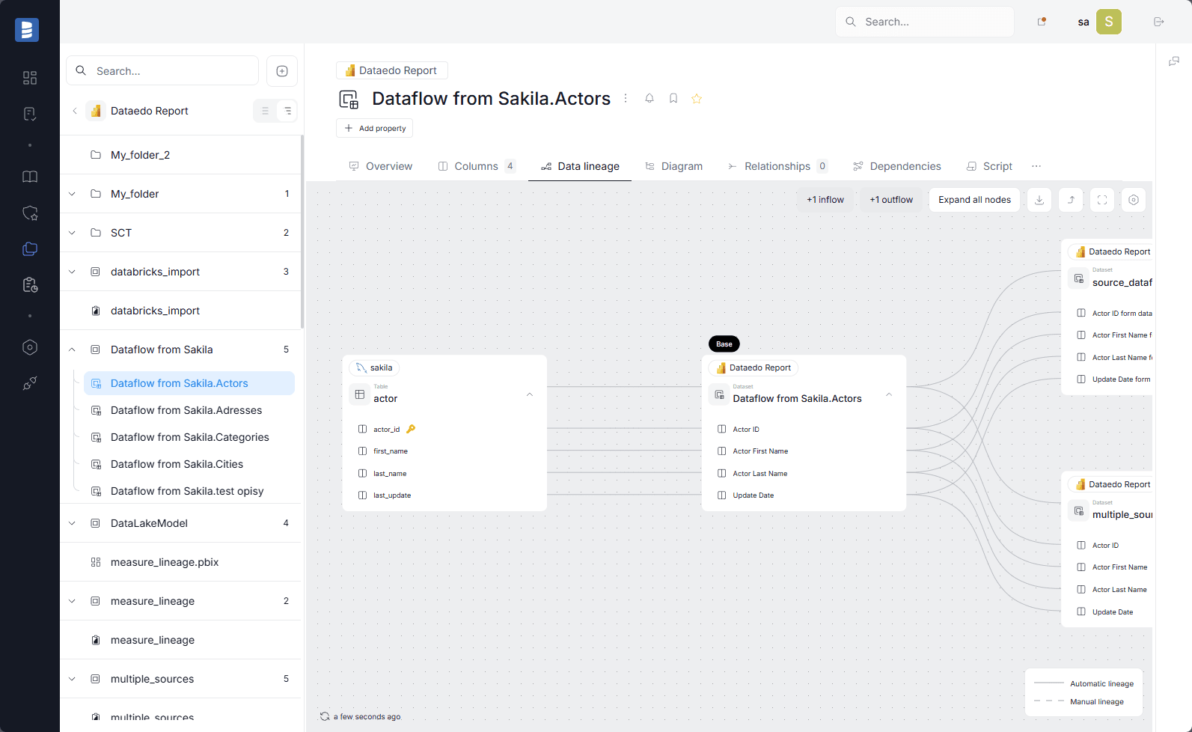Select Dataflow from Sakila.Cities
Image resolution: width=1192 pixels, height=732 pixels.
click(176, 464)
